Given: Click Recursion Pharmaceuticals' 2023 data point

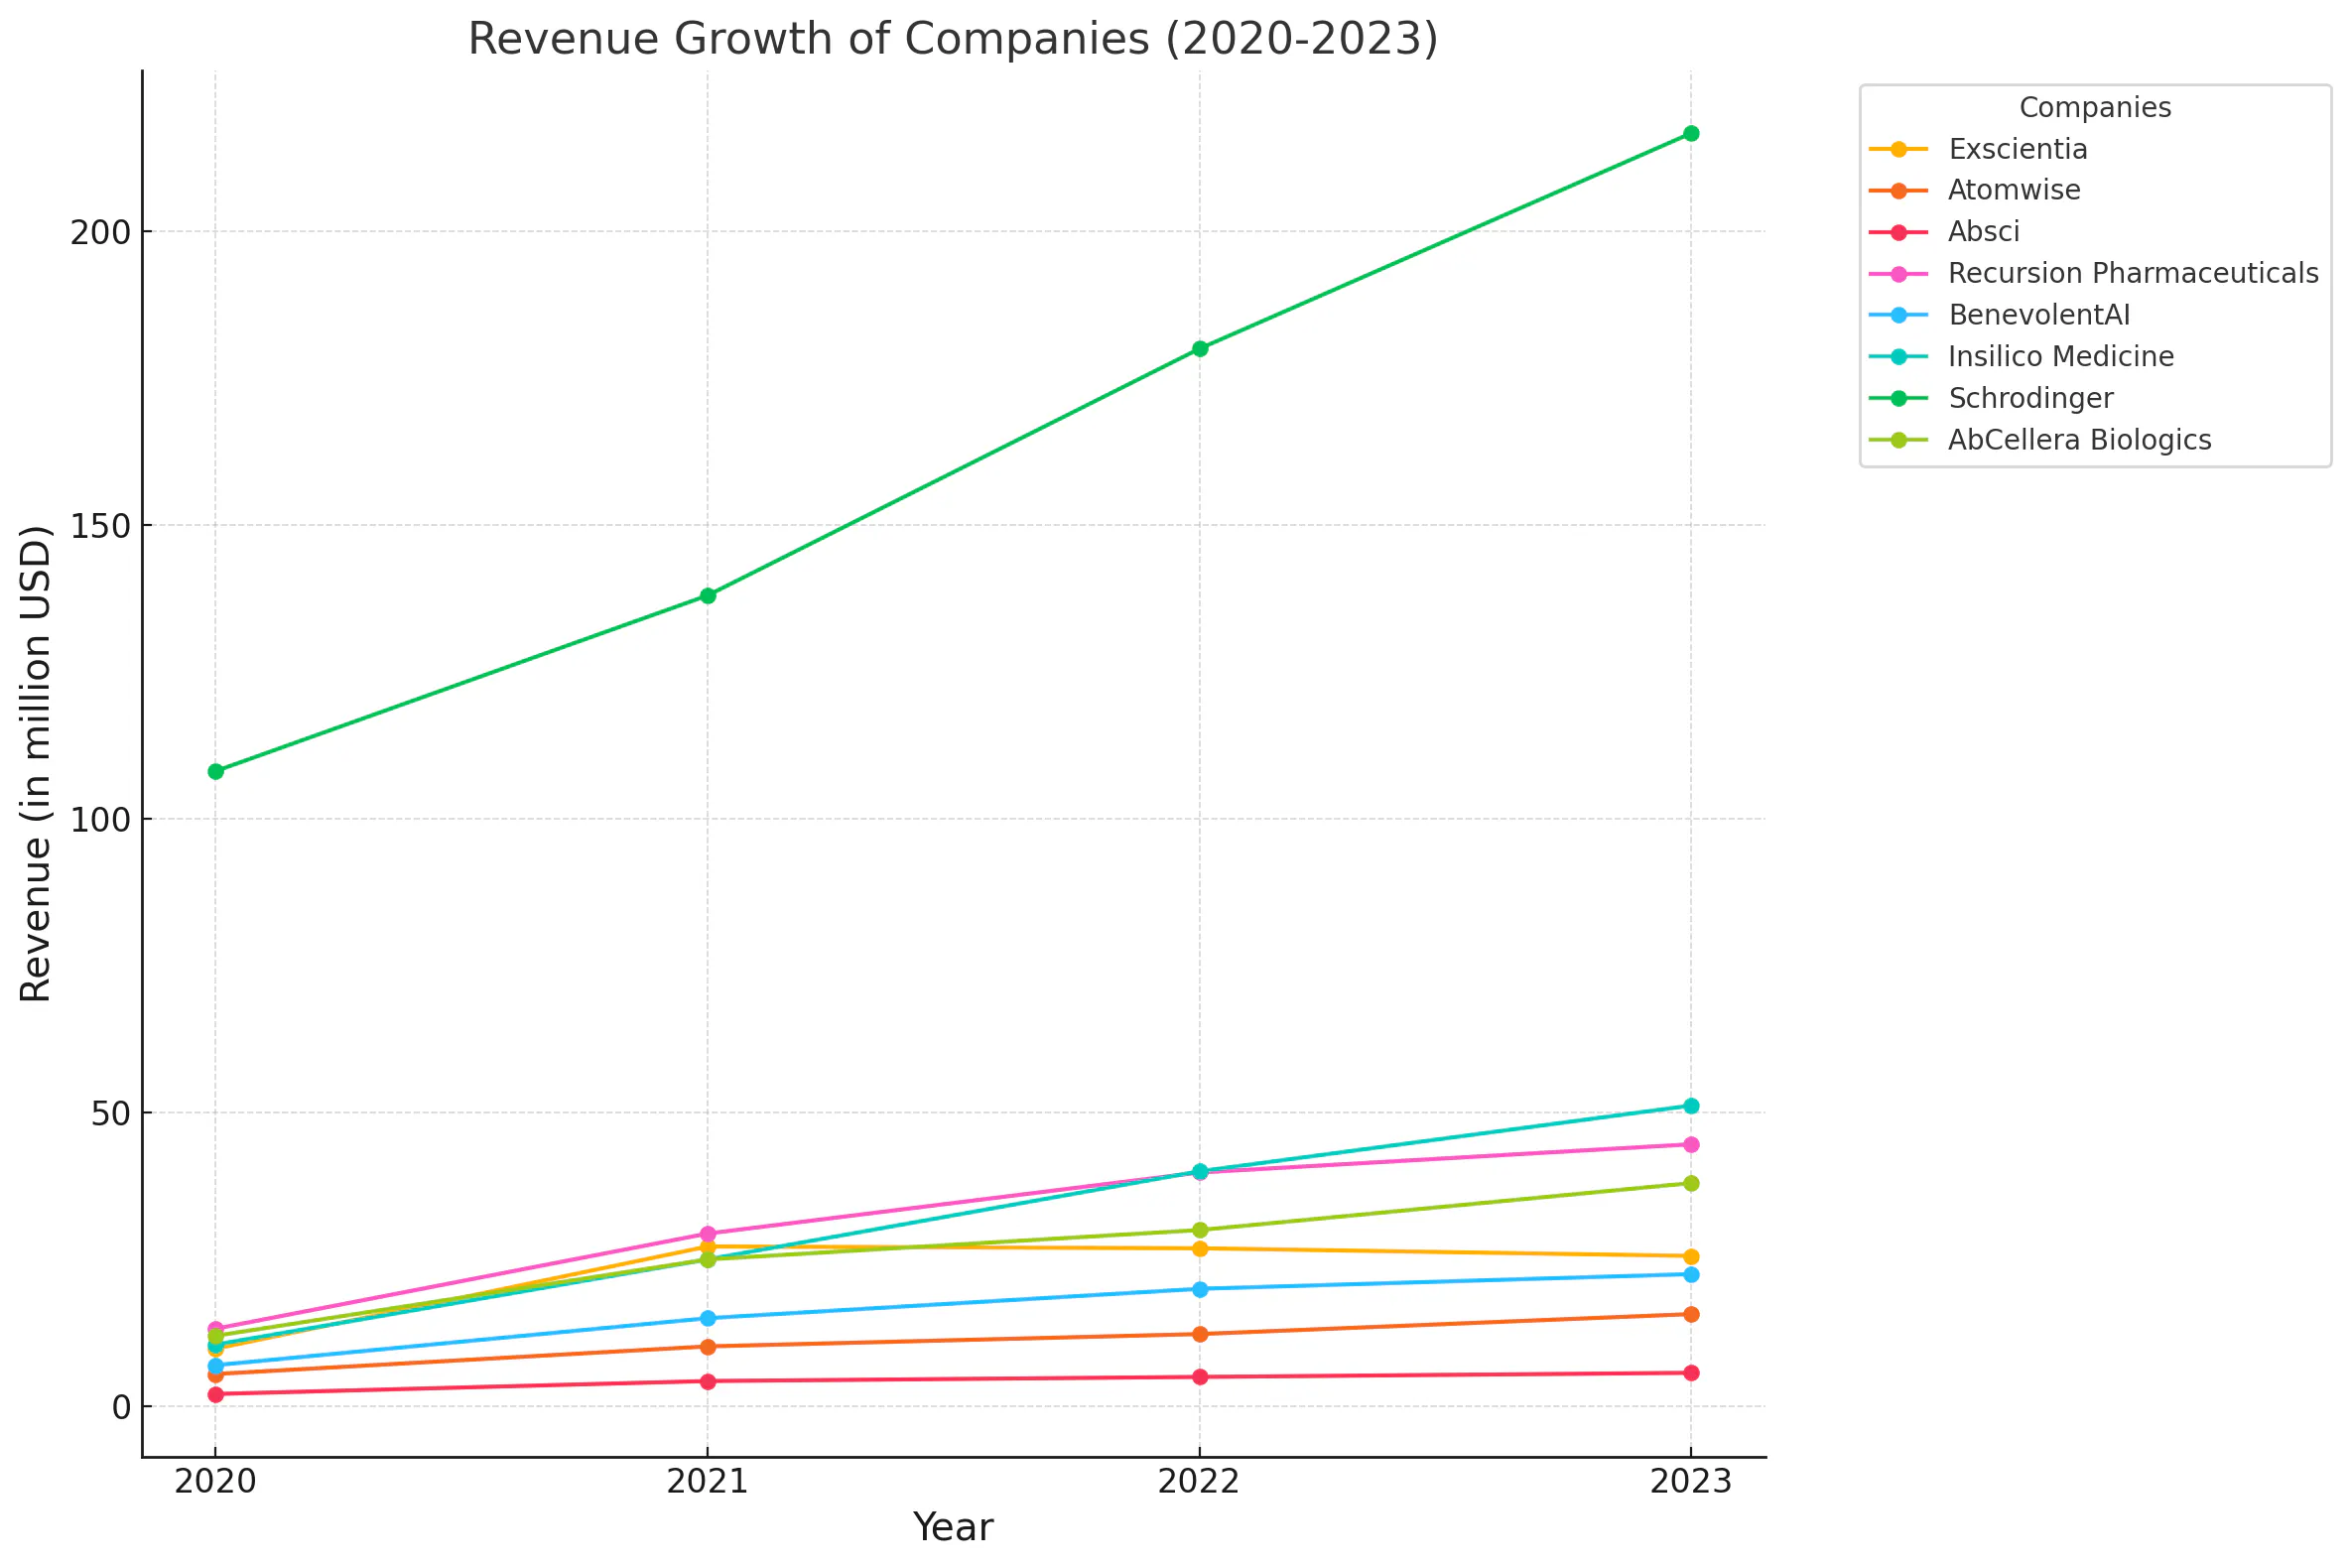Looking at the screenshot, I should click(x=1691, y=1144).
